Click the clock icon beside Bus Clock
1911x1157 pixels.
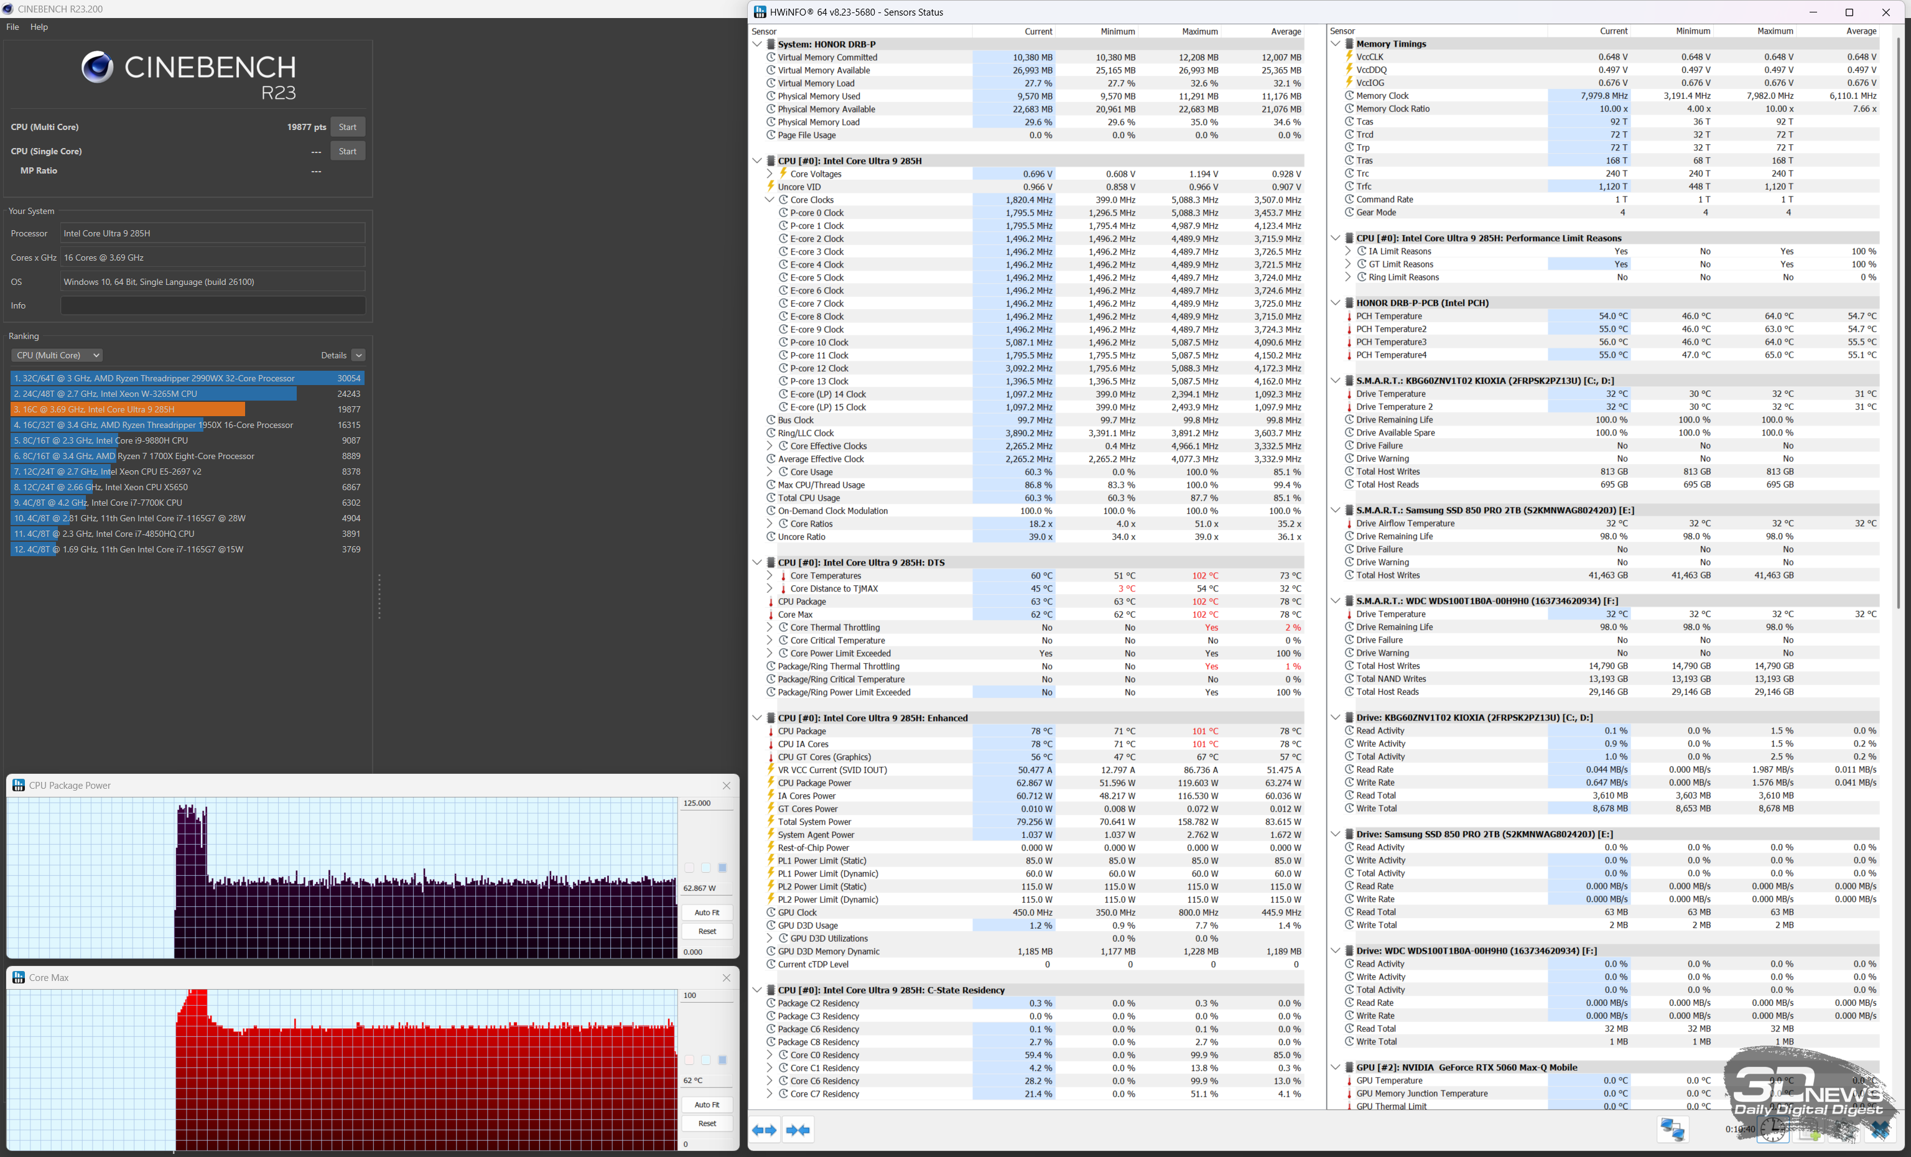[771, 419]
